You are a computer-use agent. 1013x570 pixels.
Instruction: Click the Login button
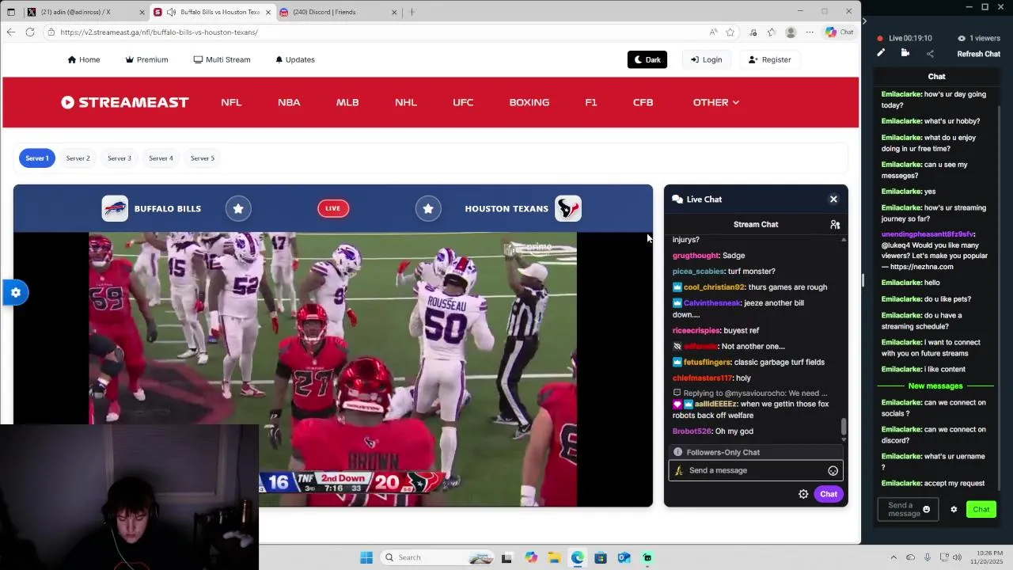pyautogui.click(x=706, y=59)
